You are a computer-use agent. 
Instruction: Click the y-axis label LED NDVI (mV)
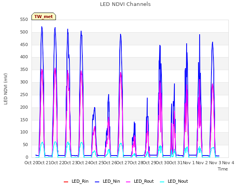(6, 89)
